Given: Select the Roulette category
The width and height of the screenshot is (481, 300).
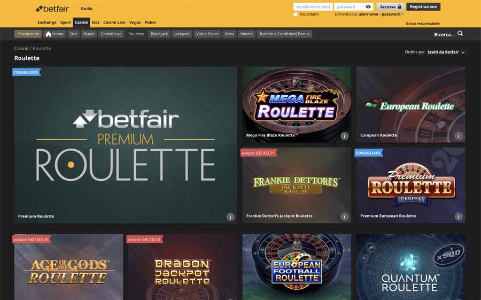Looking at the screenshot, I should pos(136,34).
